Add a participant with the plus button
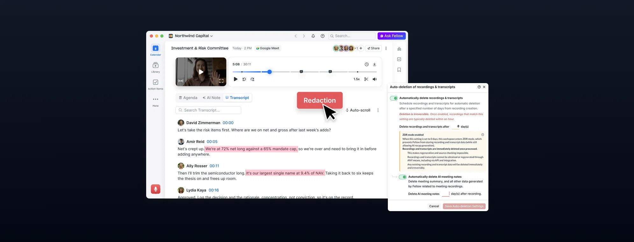Viewport: 634px width, 242px height. 361,48
